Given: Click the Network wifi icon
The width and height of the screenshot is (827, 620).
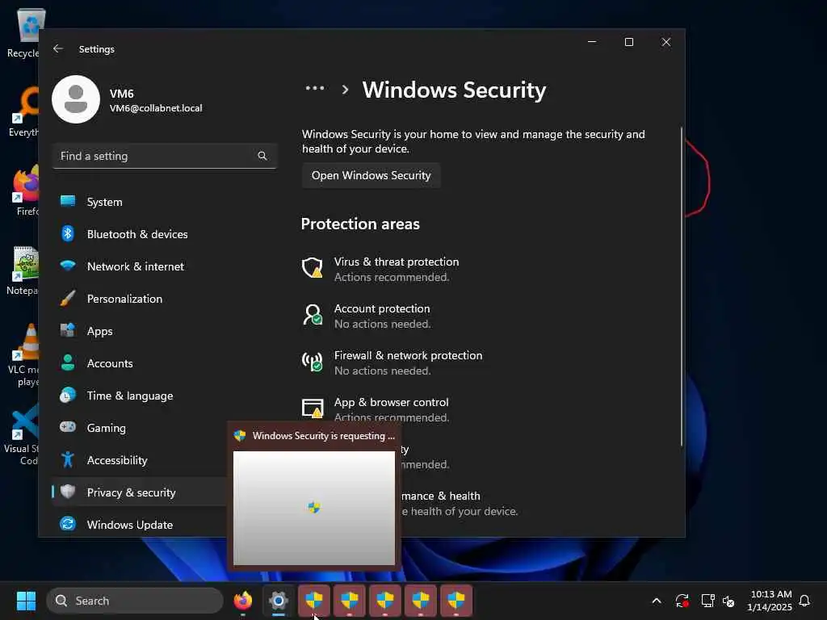Looking at the screenshot, I should [68, 265].
